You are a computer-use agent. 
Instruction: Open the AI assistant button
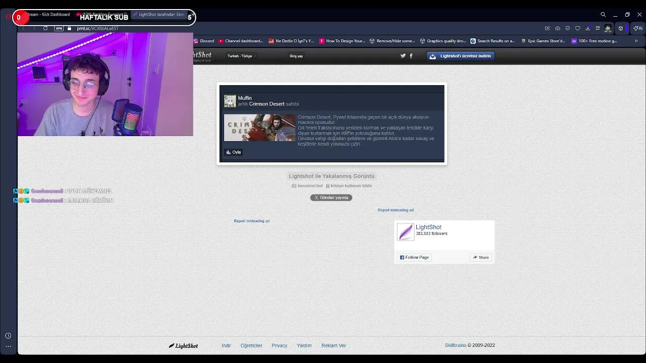click(x=638, y=28)
